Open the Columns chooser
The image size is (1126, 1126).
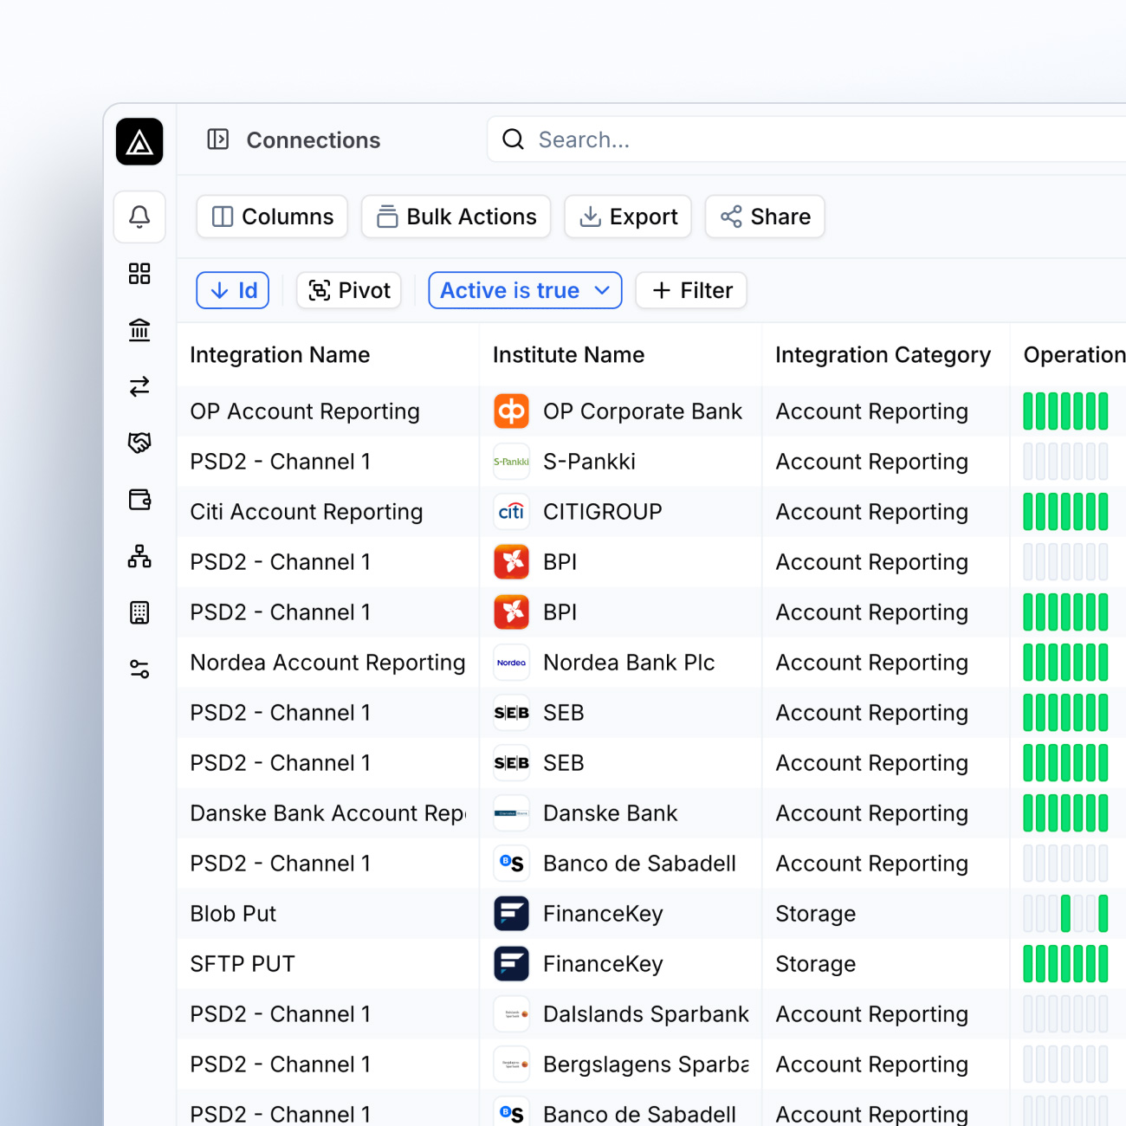(x=272, y=217)
